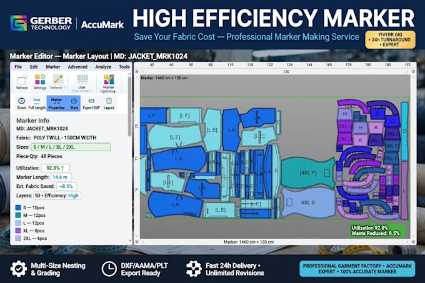425x283 pixels.
Task: Expand the third toolbar icon's dropdown arrow
Action: (x=64, y=87)
